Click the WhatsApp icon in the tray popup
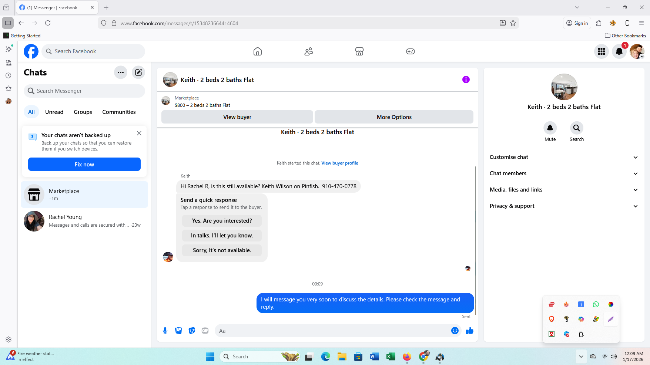650x365 pixels. pos(596,304)
